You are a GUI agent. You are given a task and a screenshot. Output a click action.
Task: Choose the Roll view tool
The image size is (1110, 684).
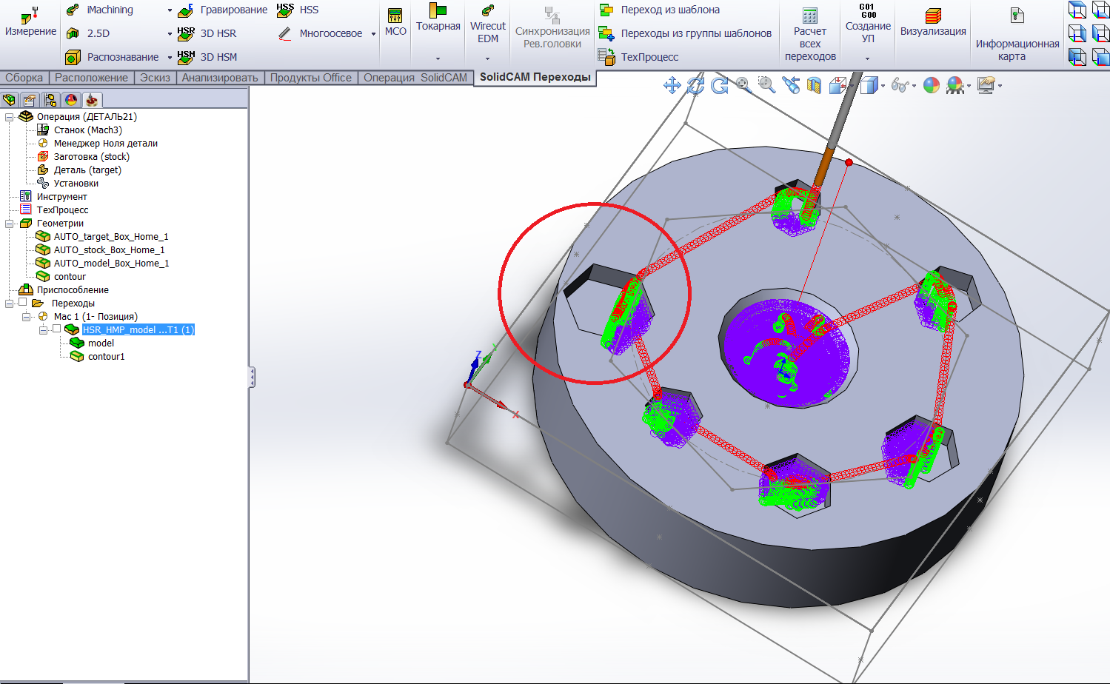tap(719, 86)
